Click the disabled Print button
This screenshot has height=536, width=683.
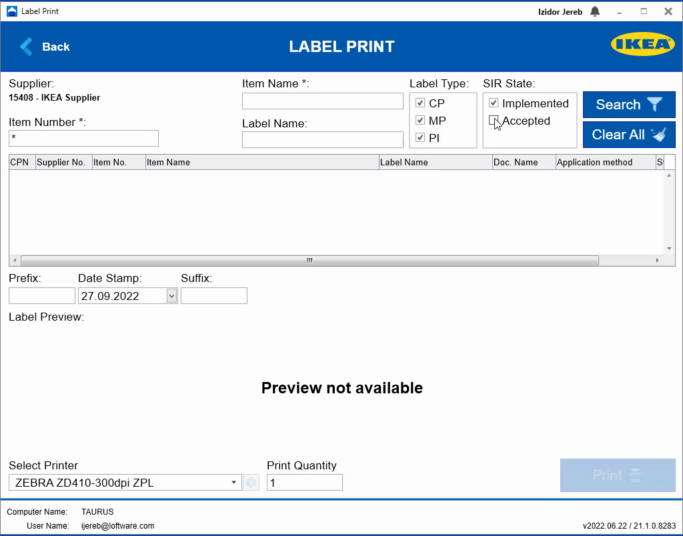click(618, 475)
